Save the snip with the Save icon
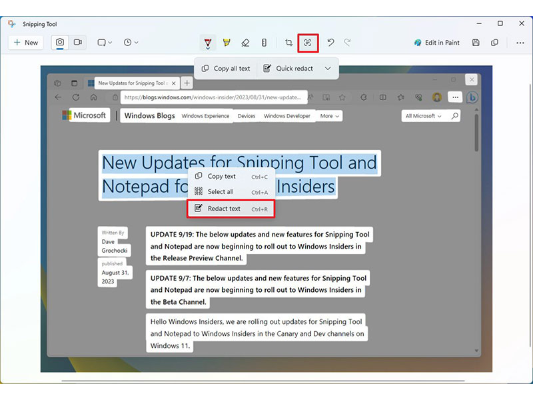533x400 pixels. click(x=476, y=43)
